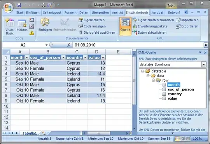Screen dimensions: 210x144
Task: Switch to Normal view in status bar
Action: pyautogui.click(x=177, y=139)
